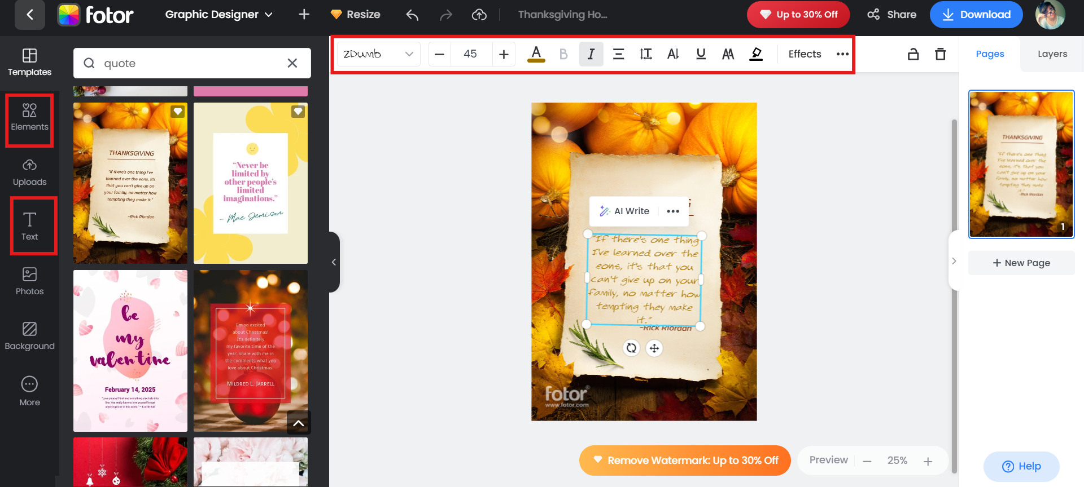Open the Resize tool
This screenshot has height=487, width=1084.
[356, 15]
